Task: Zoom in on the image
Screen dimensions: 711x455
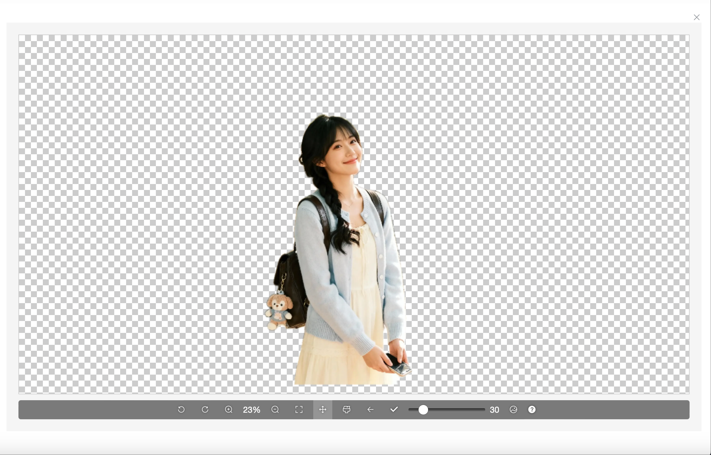Action: click(228, 410)
